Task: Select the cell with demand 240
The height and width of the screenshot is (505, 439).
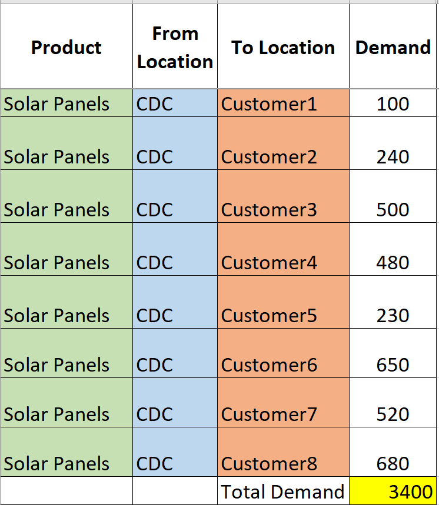Action: point(393,143)
